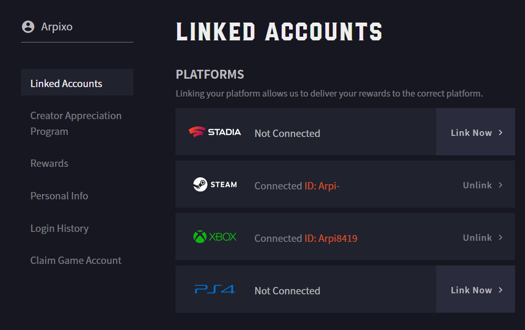Click the chevron arrow in Stadia row
The height and width of the screenshot is (330, 525).
pos(501,133)
